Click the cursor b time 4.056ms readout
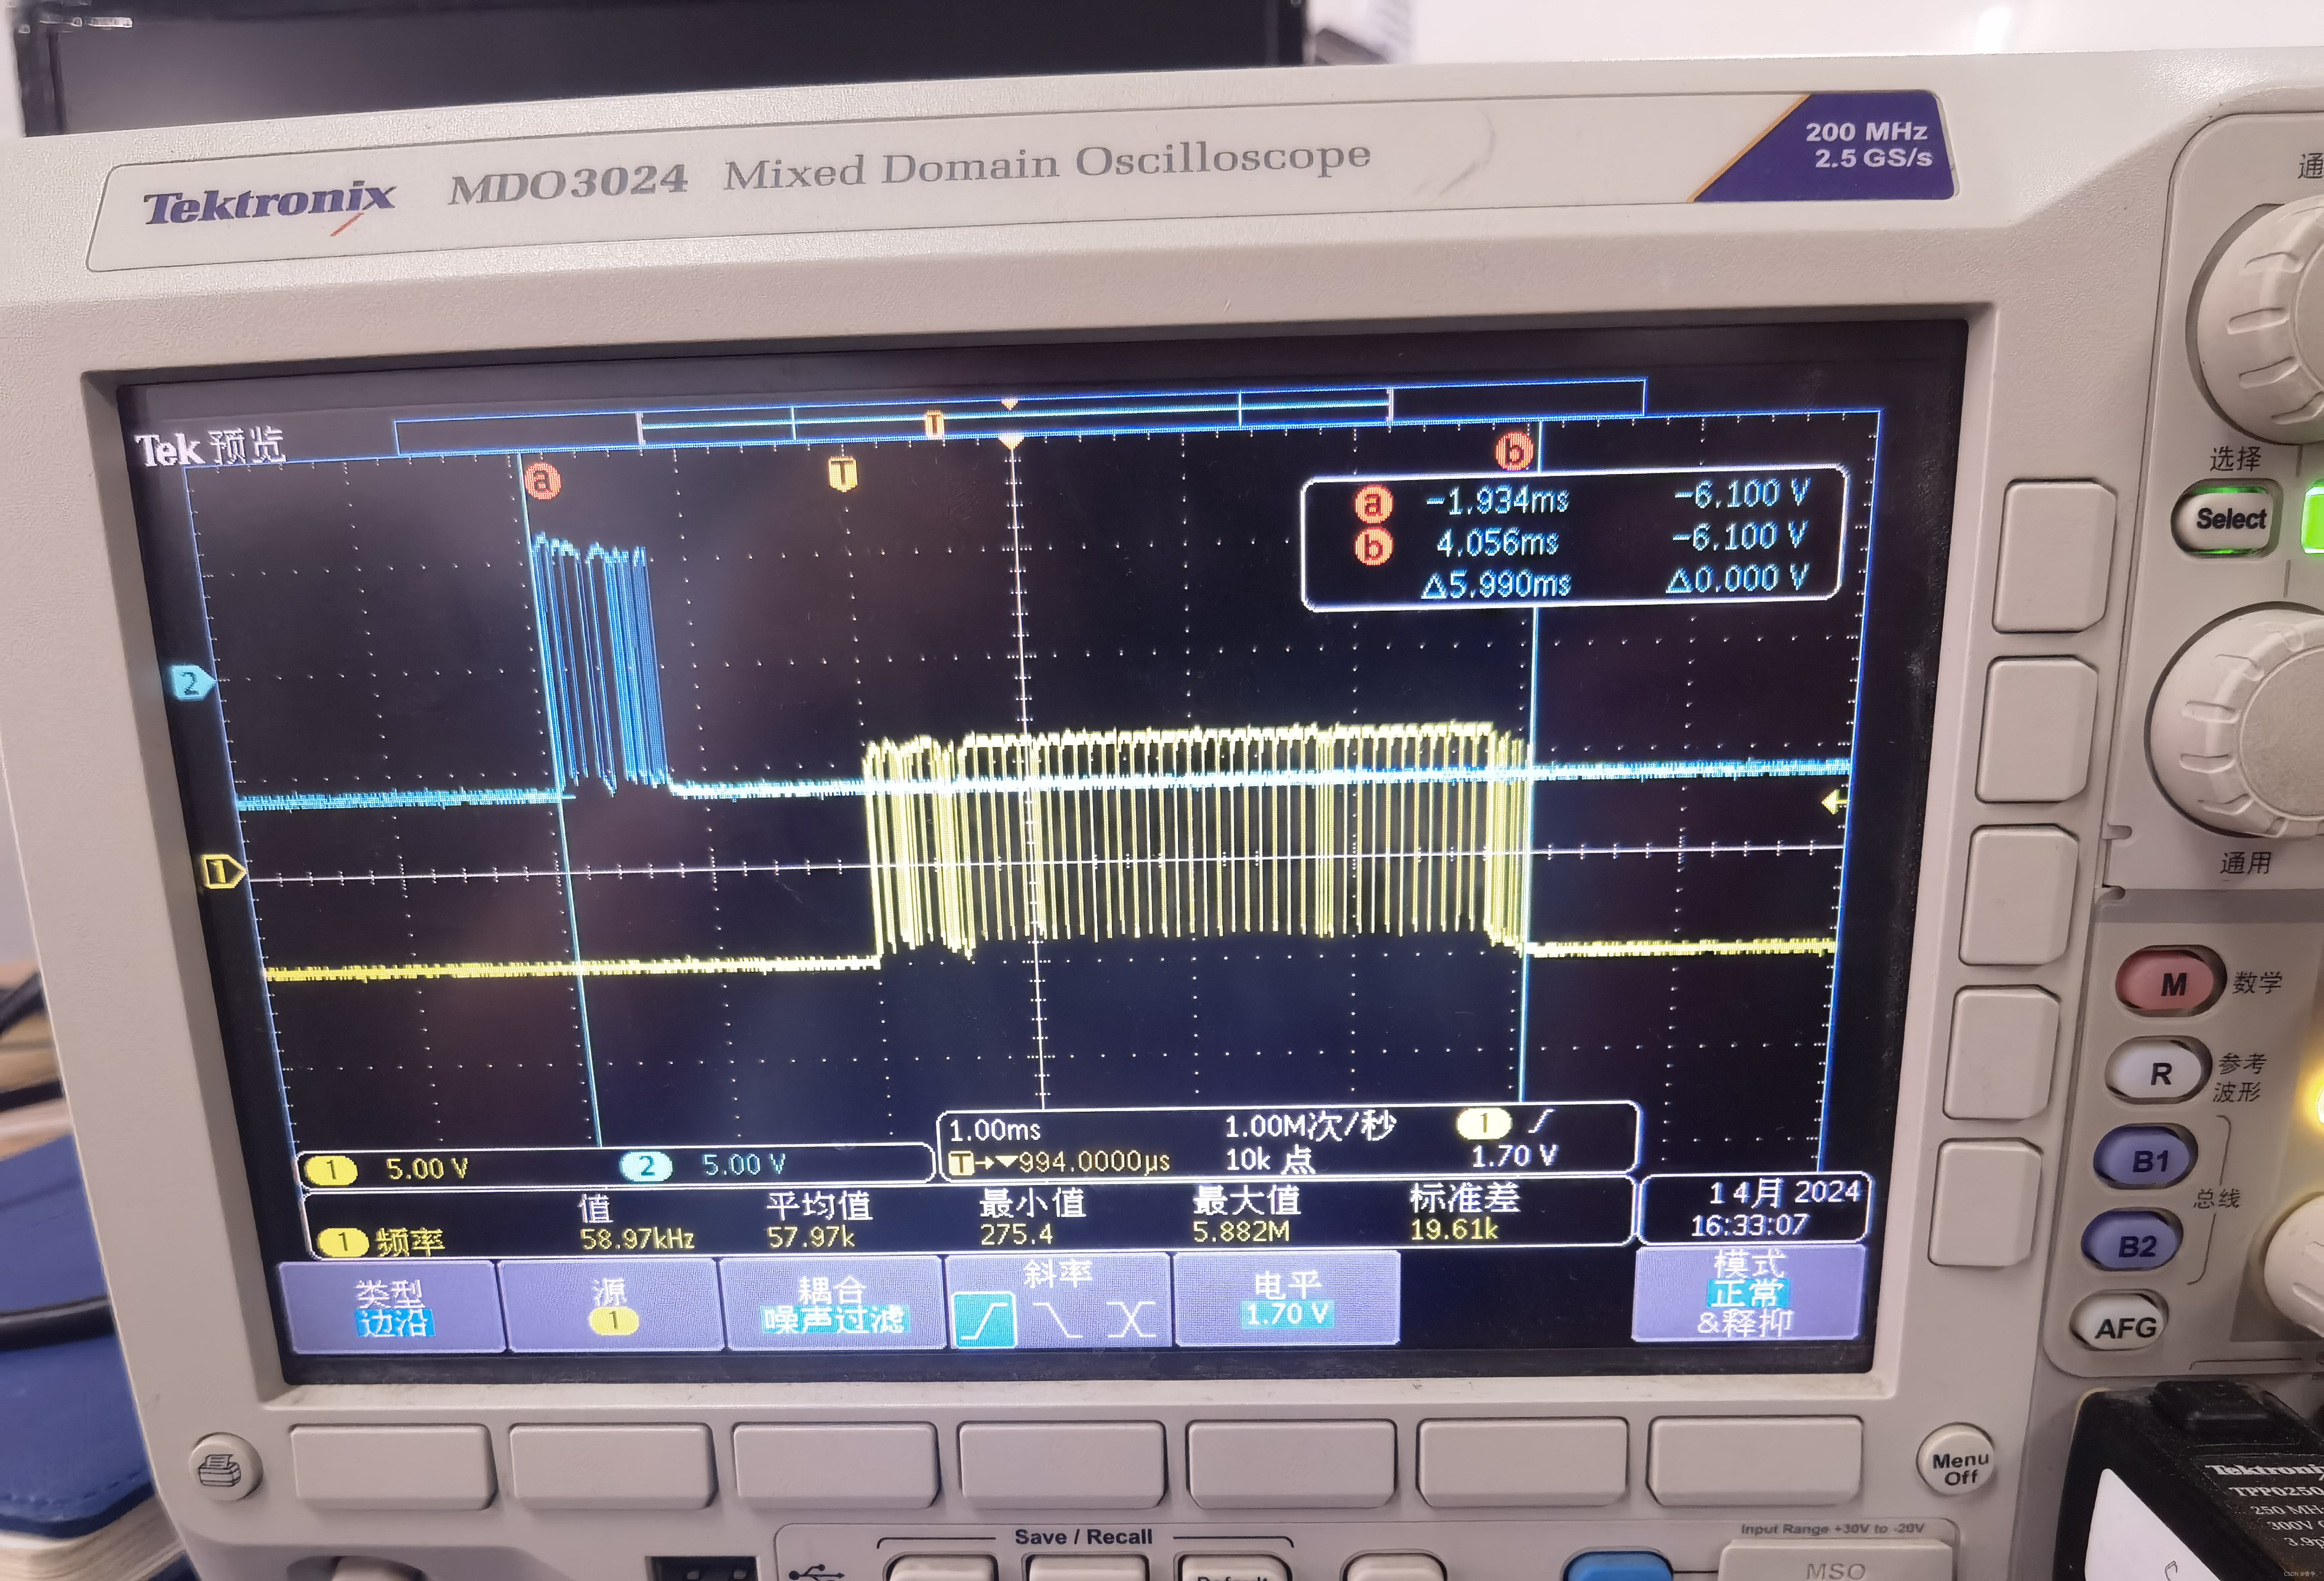This screenshot has height=1581, width=2324. (1497, 543)
